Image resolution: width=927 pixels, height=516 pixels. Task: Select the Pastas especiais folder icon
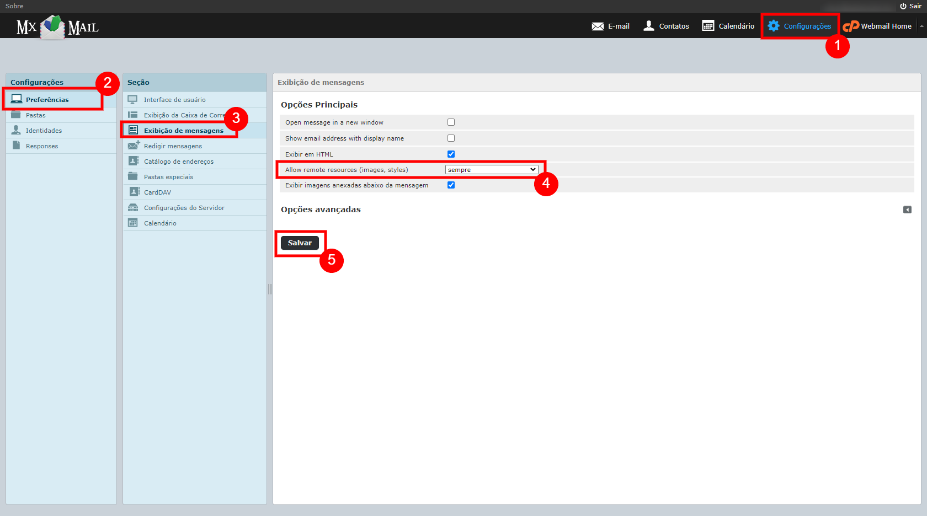[x=133, y=176]
